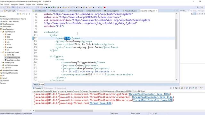Switch to ProdutoDAO.java editor tab

(x=76, y=11)
